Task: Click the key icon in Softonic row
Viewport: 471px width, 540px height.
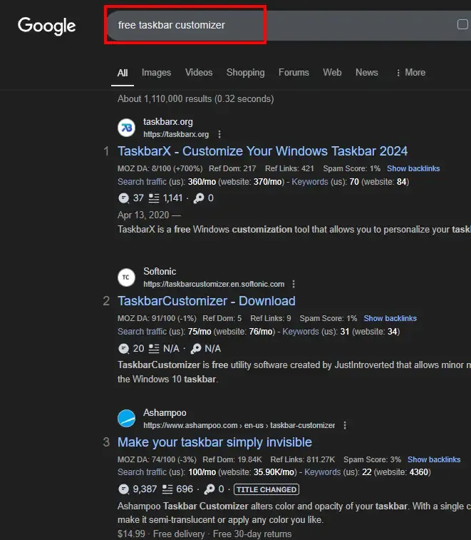Action: pos(196,349)
